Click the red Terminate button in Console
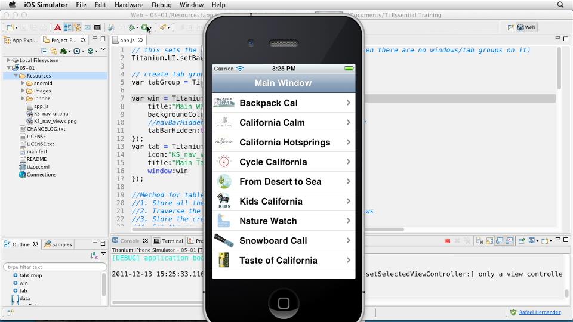573x322 pixels. click(447, 240)
